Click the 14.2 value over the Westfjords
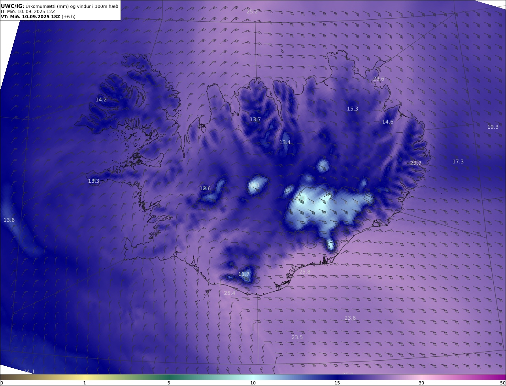The width and height of the screenshot is (506, 386). pyautogui.click(x=101, y=100)
